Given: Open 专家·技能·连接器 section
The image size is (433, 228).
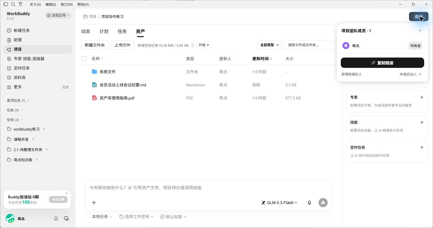Looking at the screenshot, I should click(x=38, y=59).
